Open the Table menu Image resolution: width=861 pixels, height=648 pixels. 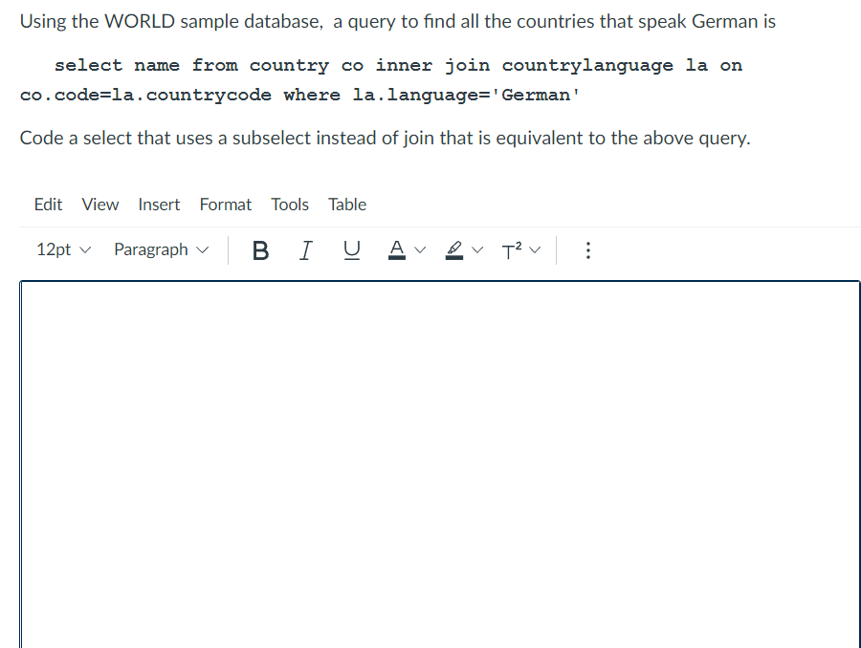(346, 205)
